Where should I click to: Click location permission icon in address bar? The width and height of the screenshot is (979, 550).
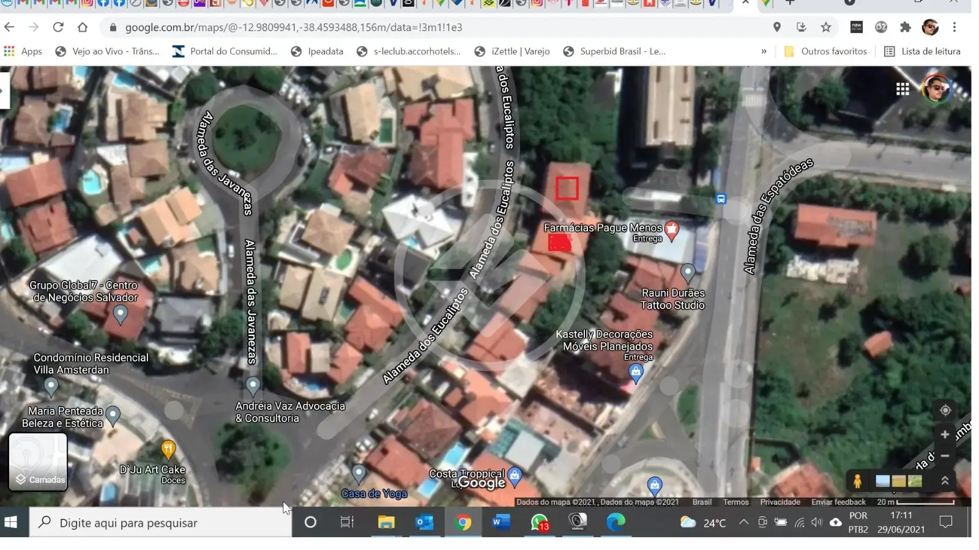coord(776,27)
